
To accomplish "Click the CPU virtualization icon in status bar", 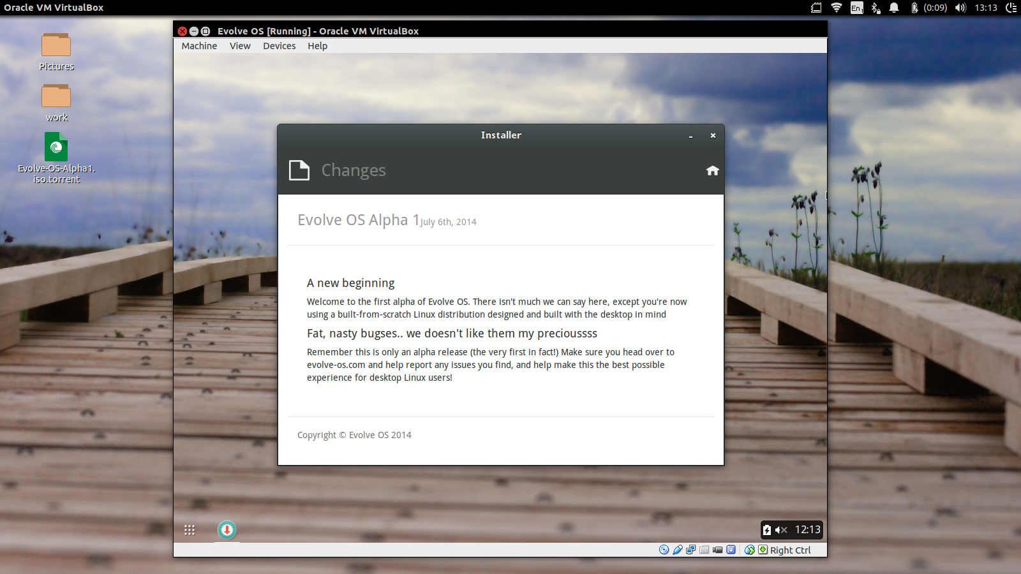I will click(x=731, y=550).
